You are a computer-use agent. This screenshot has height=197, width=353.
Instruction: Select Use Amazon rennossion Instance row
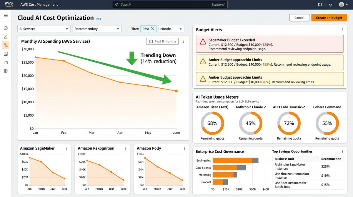tap(308, 176)
